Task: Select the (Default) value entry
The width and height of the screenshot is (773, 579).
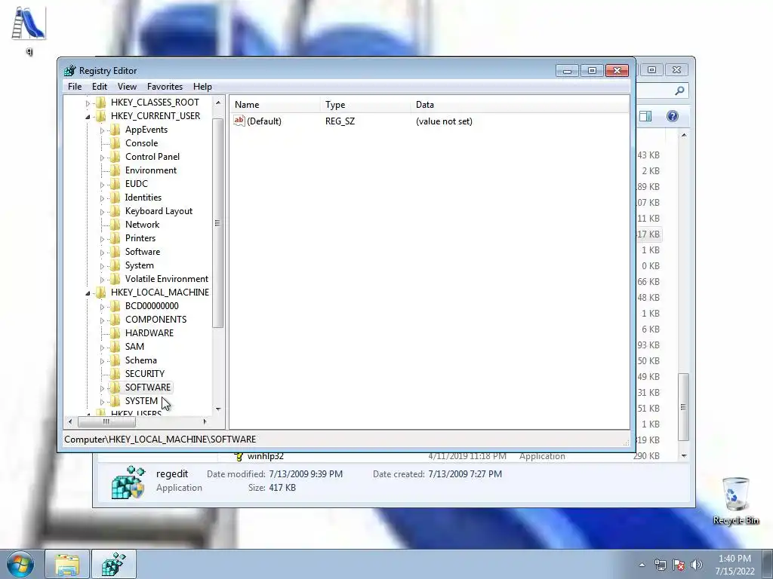Action: pos(263,121)
